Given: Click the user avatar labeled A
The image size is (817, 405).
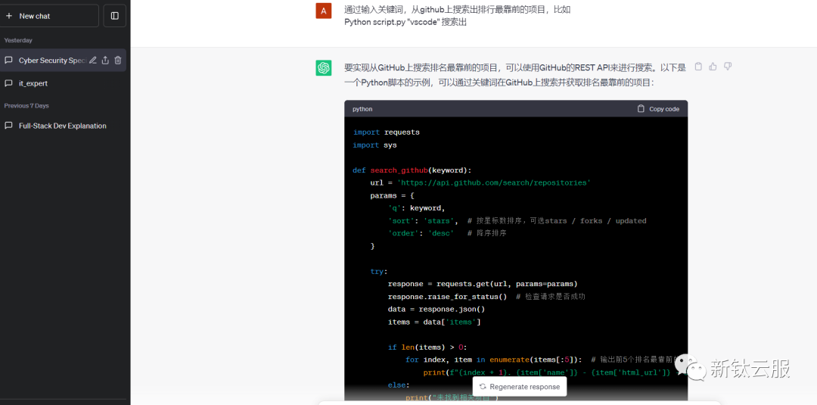Looking at the screenshot, I should pos(324,11).
